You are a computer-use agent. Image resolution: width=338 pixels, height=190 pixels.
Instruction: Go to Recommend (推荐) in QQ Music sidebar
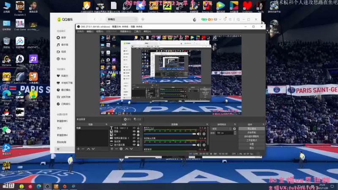tap(61, 38)
